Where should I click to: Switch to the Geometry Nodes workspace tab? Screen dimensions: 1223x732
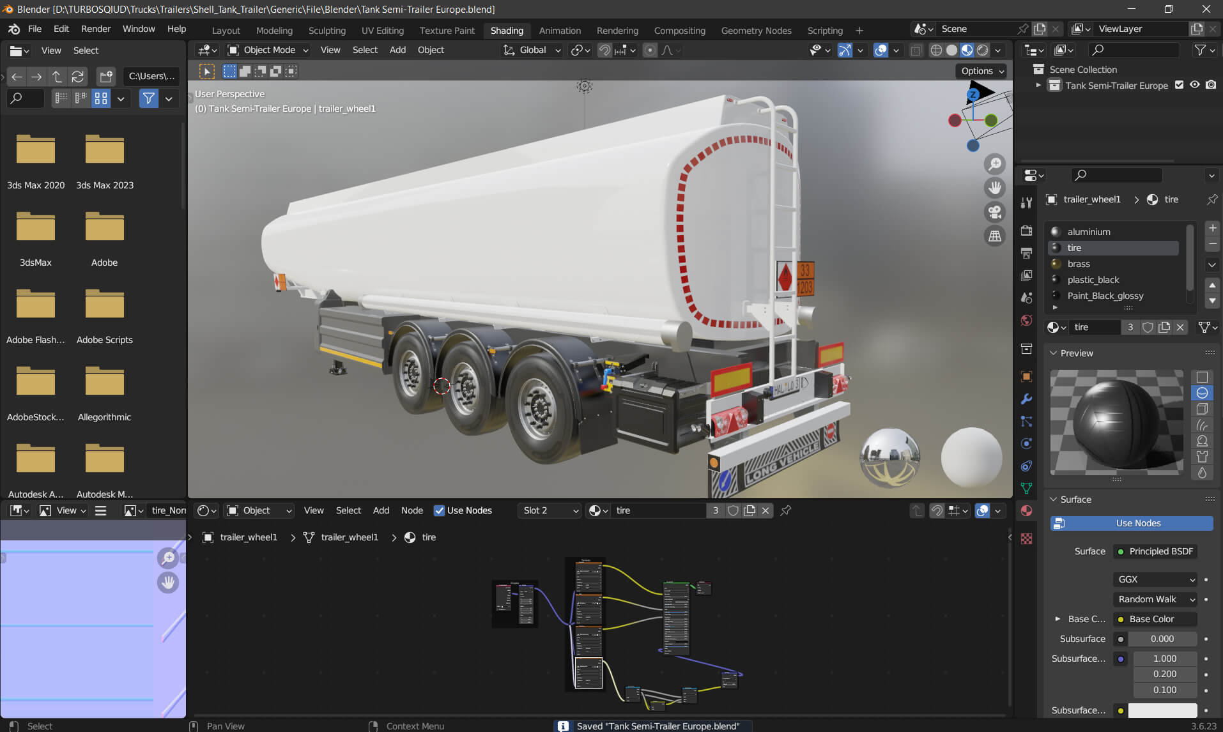(x=756, y=30)
